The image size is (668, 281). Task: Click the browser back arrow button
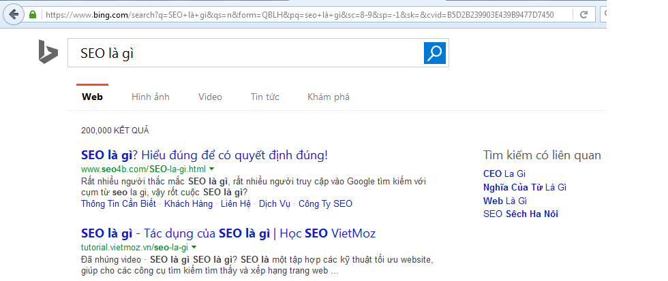click(x=14, y=15)
